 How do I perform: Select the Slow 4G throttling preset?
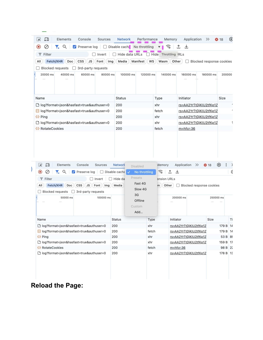pos(140,189)
